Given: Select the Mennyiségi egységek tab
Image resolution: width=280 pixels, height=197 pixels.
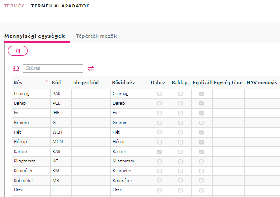Looking at the screenshot, I should click(35, 36).
